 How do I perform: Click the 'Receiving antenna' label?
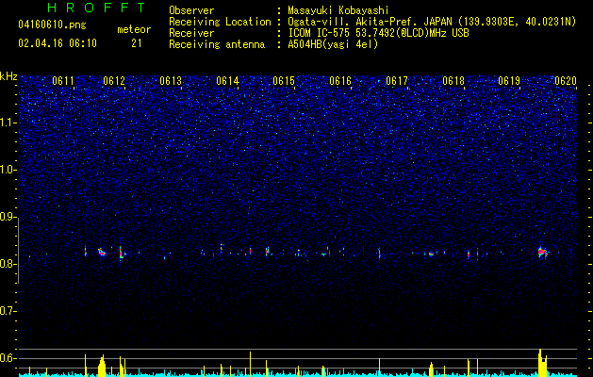pos(217,44)
